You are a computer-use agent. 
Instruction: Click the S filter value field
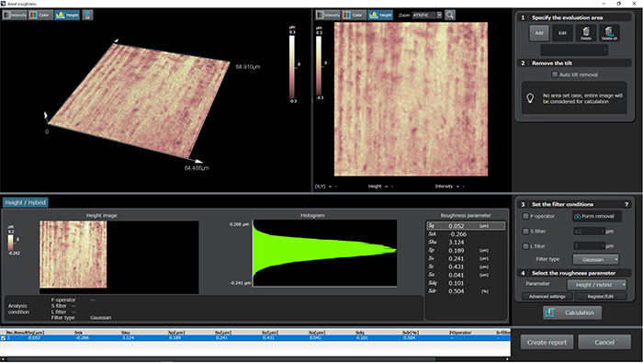[589, 232]
